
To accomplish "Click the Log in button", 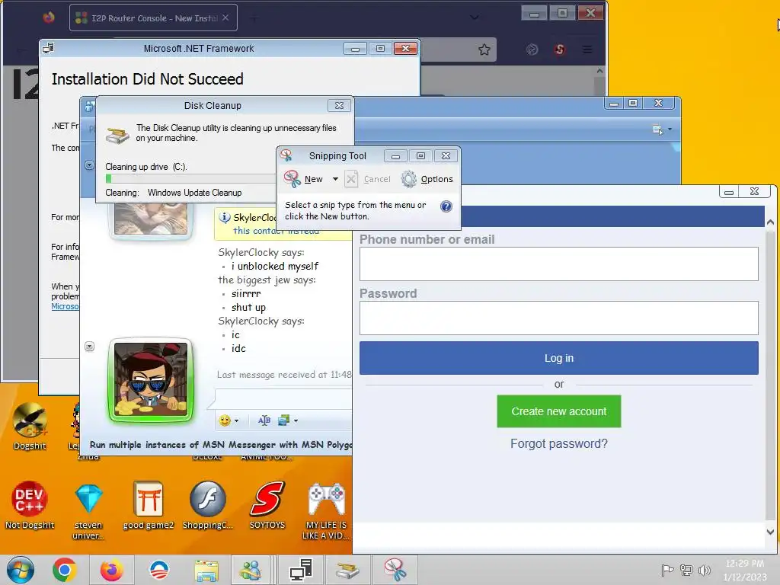I will (x=558, y=358).
